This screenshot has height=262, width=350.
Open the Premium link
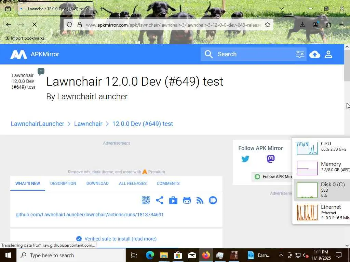154,172
